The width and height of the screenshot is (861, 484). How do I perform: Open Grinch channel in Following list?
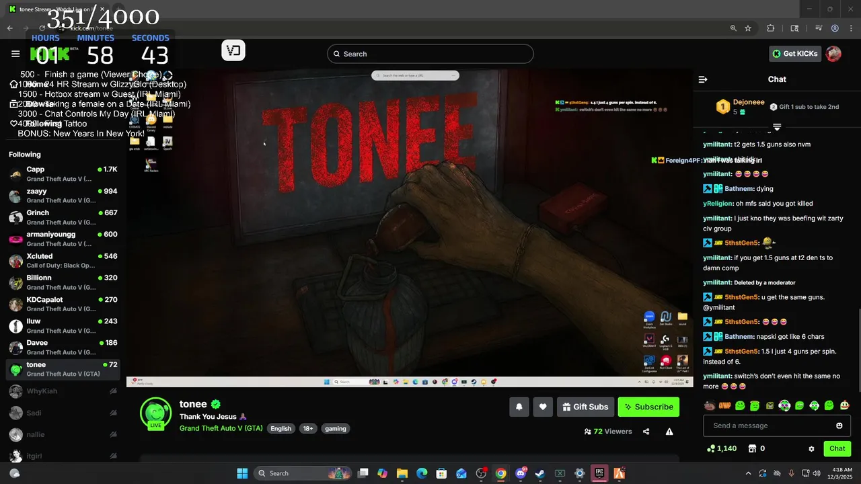click(63, 217)
